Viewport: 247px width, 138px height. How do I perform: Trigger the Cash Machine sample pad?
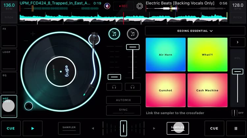(207, 90)
